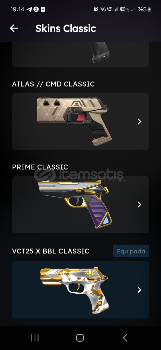161x350 pixels.
Task: Open the Atlas // CMD Classic chevron
Action: point(139,122)
